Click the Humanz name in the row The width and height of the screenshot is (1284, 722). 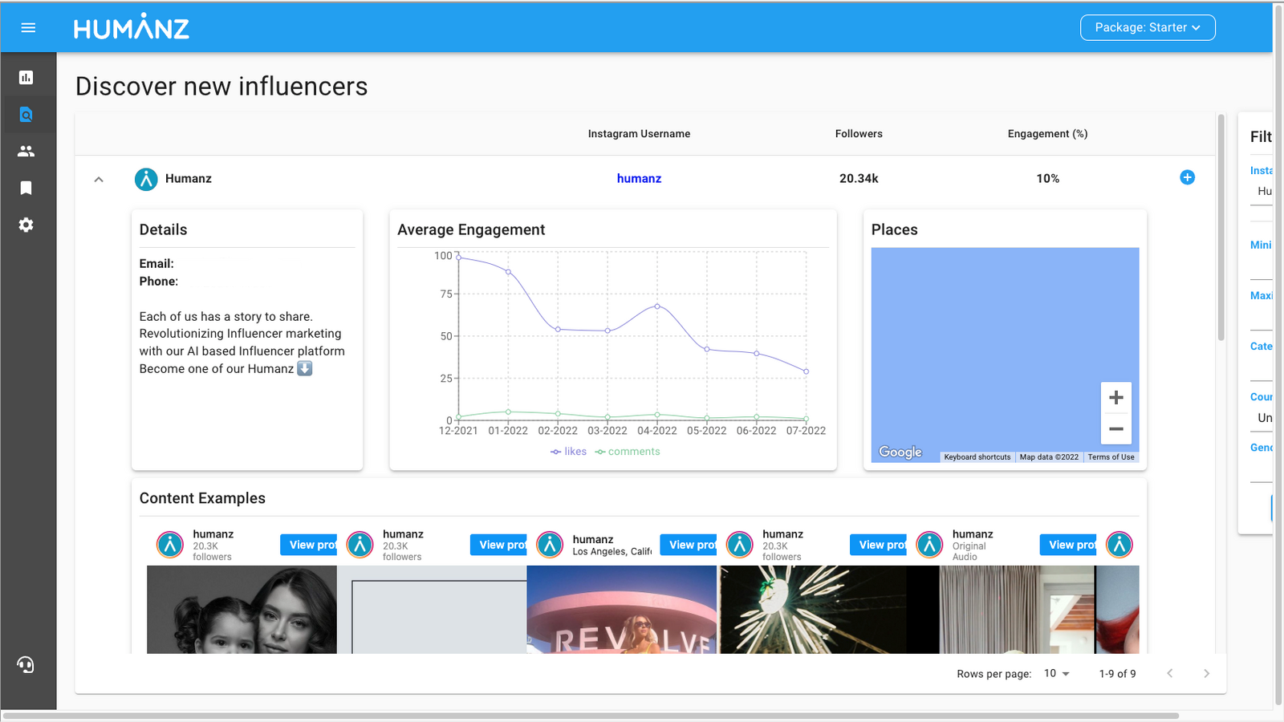point(189,178)
